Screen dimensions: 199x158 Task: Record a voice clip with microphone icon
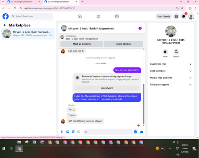point(62,132)
